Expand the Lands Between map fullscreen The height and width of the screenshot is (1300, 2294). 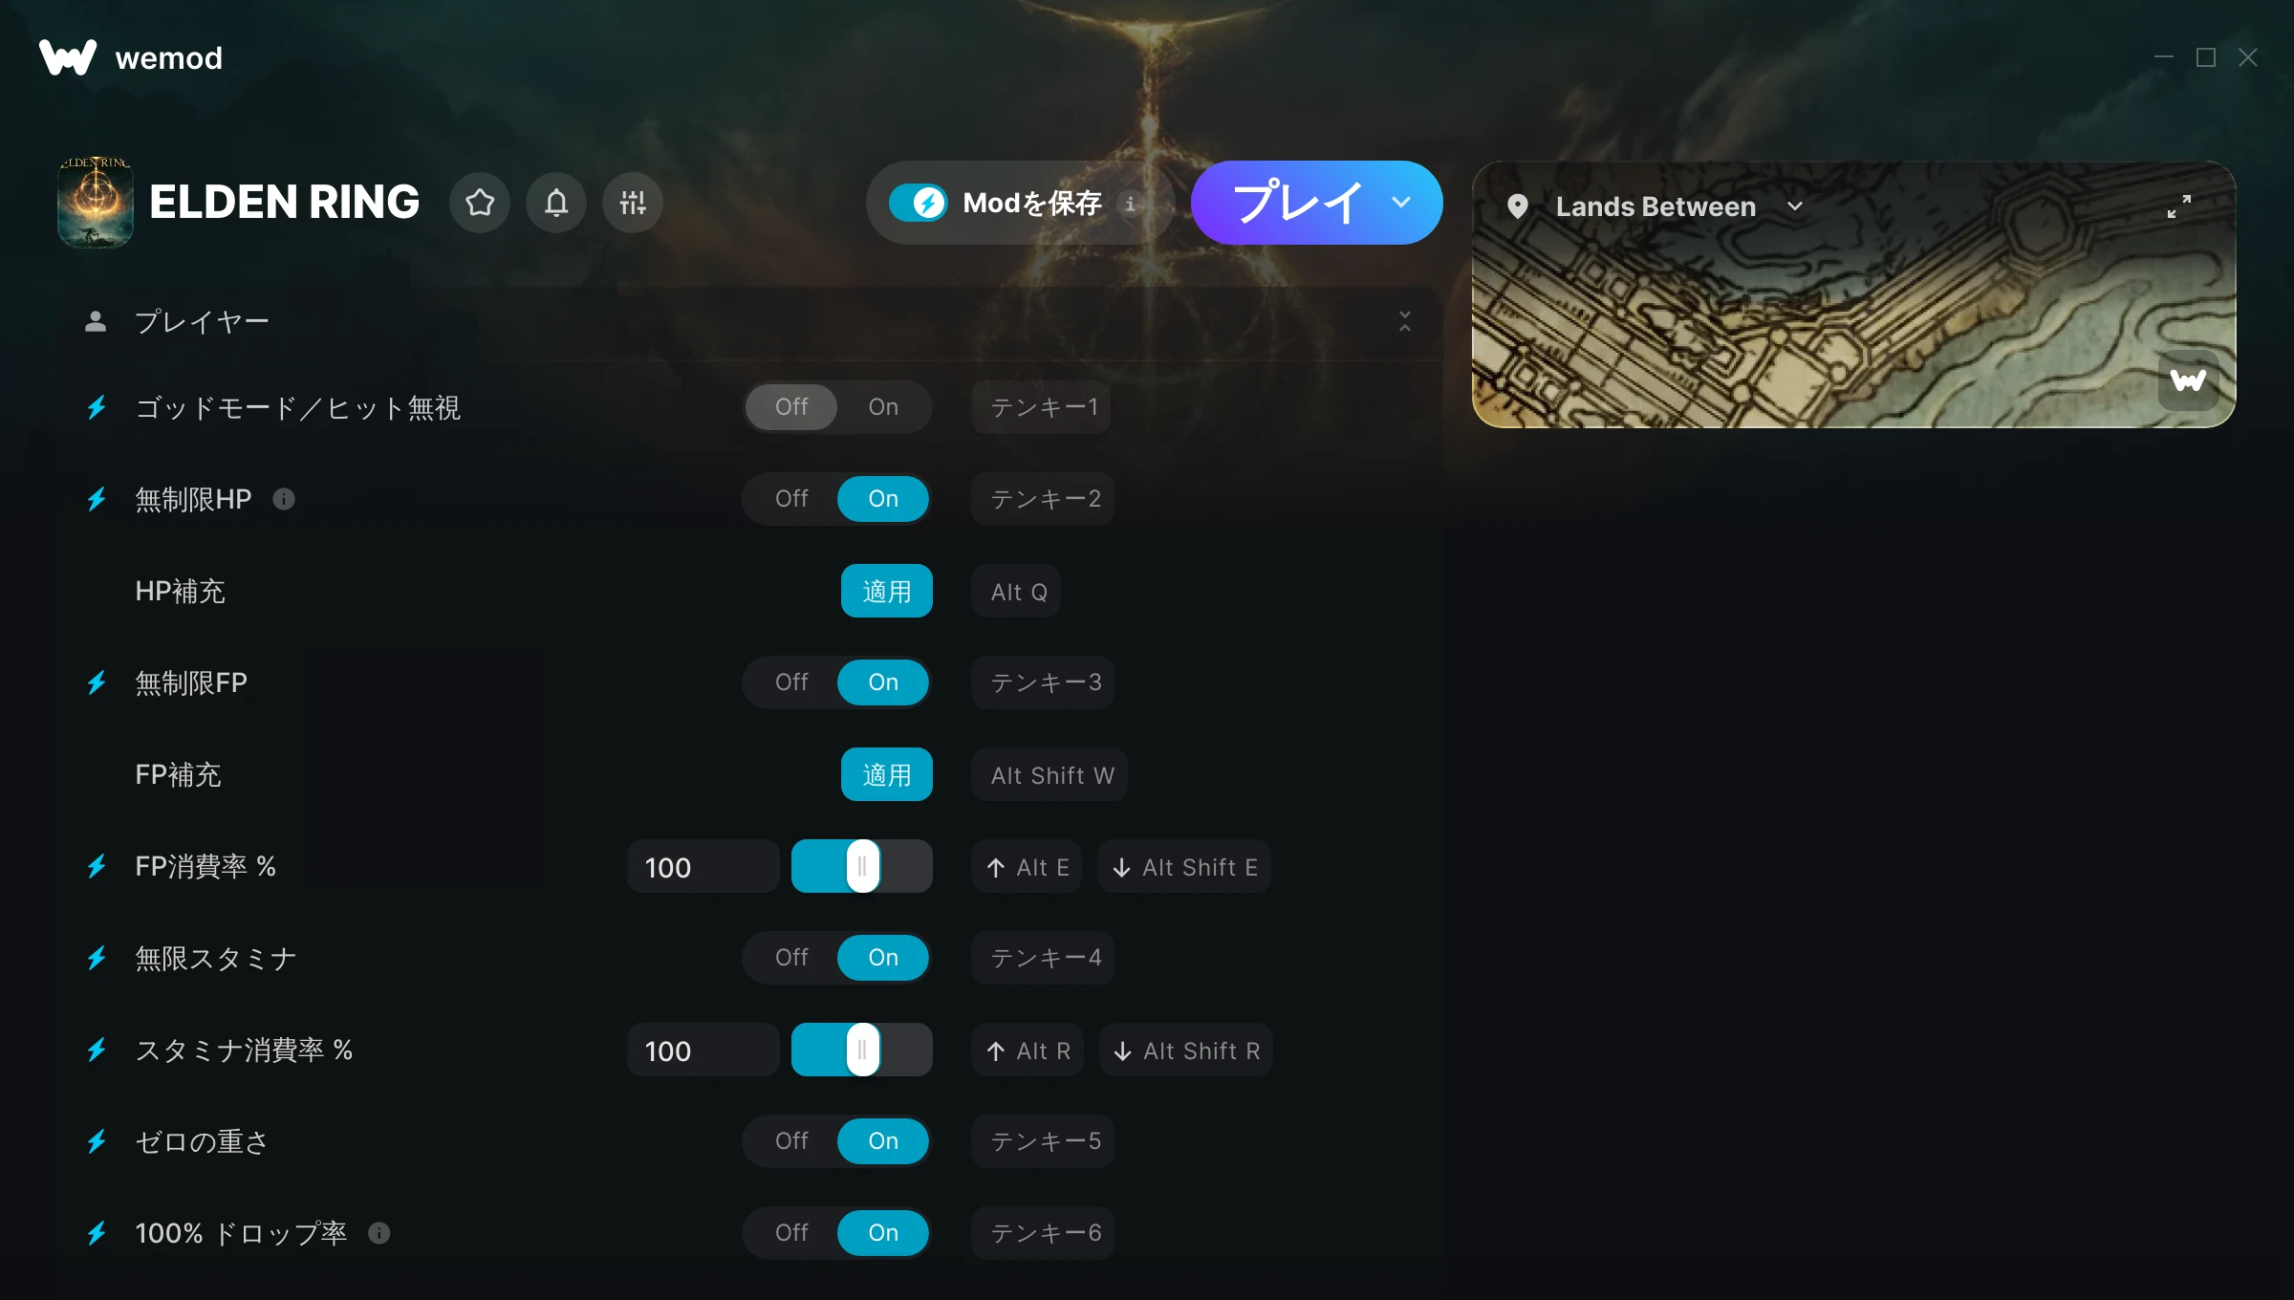(x=2179, y=206)
